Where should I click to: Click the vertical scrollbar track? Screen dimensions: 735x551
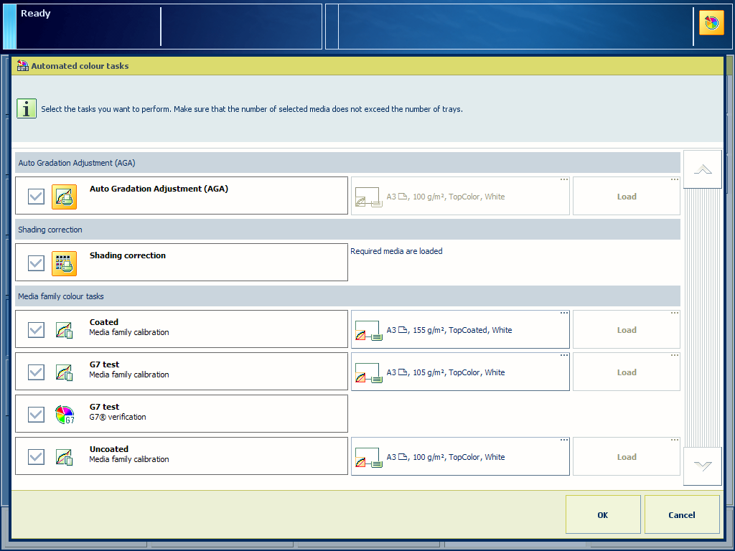[x=703, y=318]
